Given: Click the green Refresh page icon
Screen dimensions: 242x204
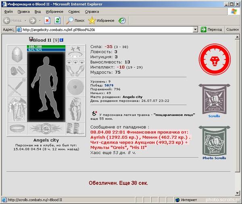Looking at the screenshot, I should [58, 21].
